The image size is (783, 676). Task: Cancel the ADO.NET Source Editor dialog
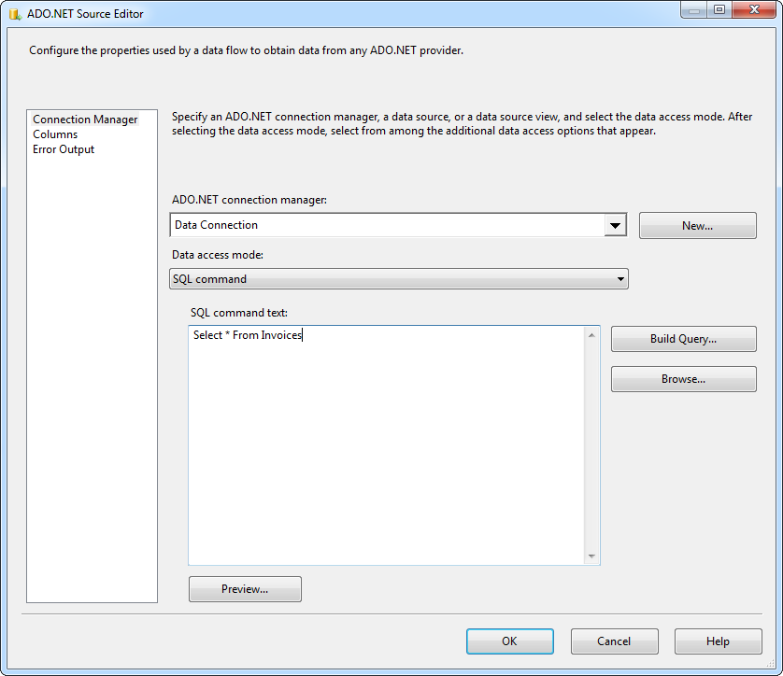pyautogui.click(x=614, y=641)
